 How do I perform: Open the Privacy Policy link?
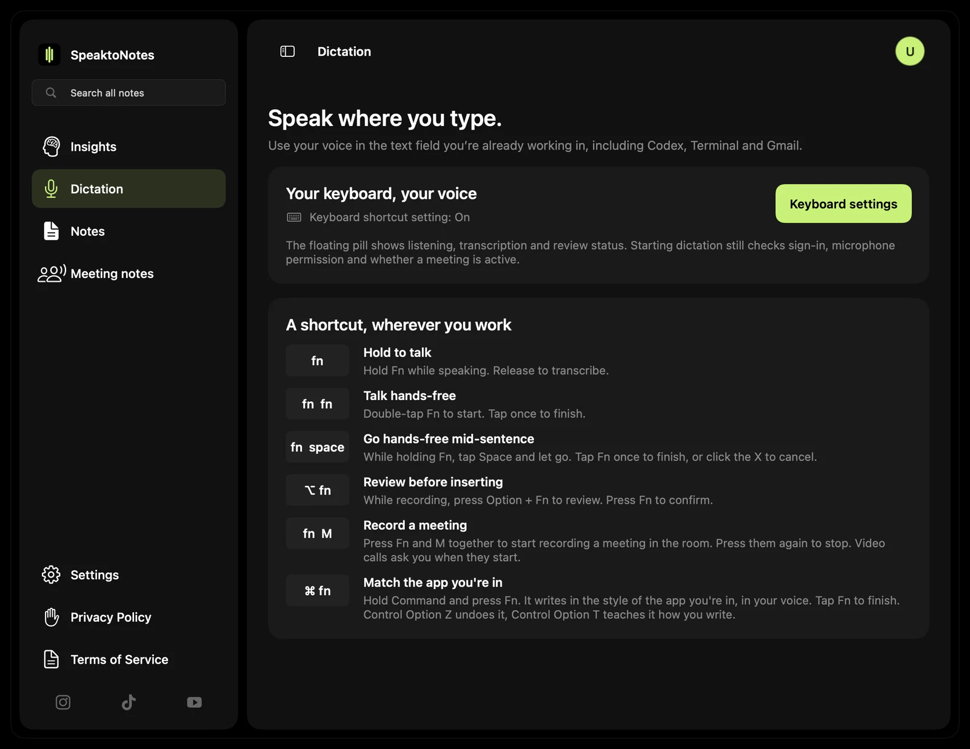pyautogui.click(x=129, y=617)
